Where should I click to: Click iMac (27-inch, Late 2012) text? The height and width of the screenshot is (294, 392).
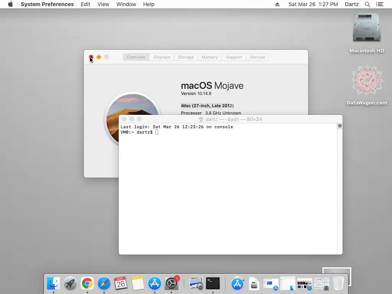click(207, 106)
